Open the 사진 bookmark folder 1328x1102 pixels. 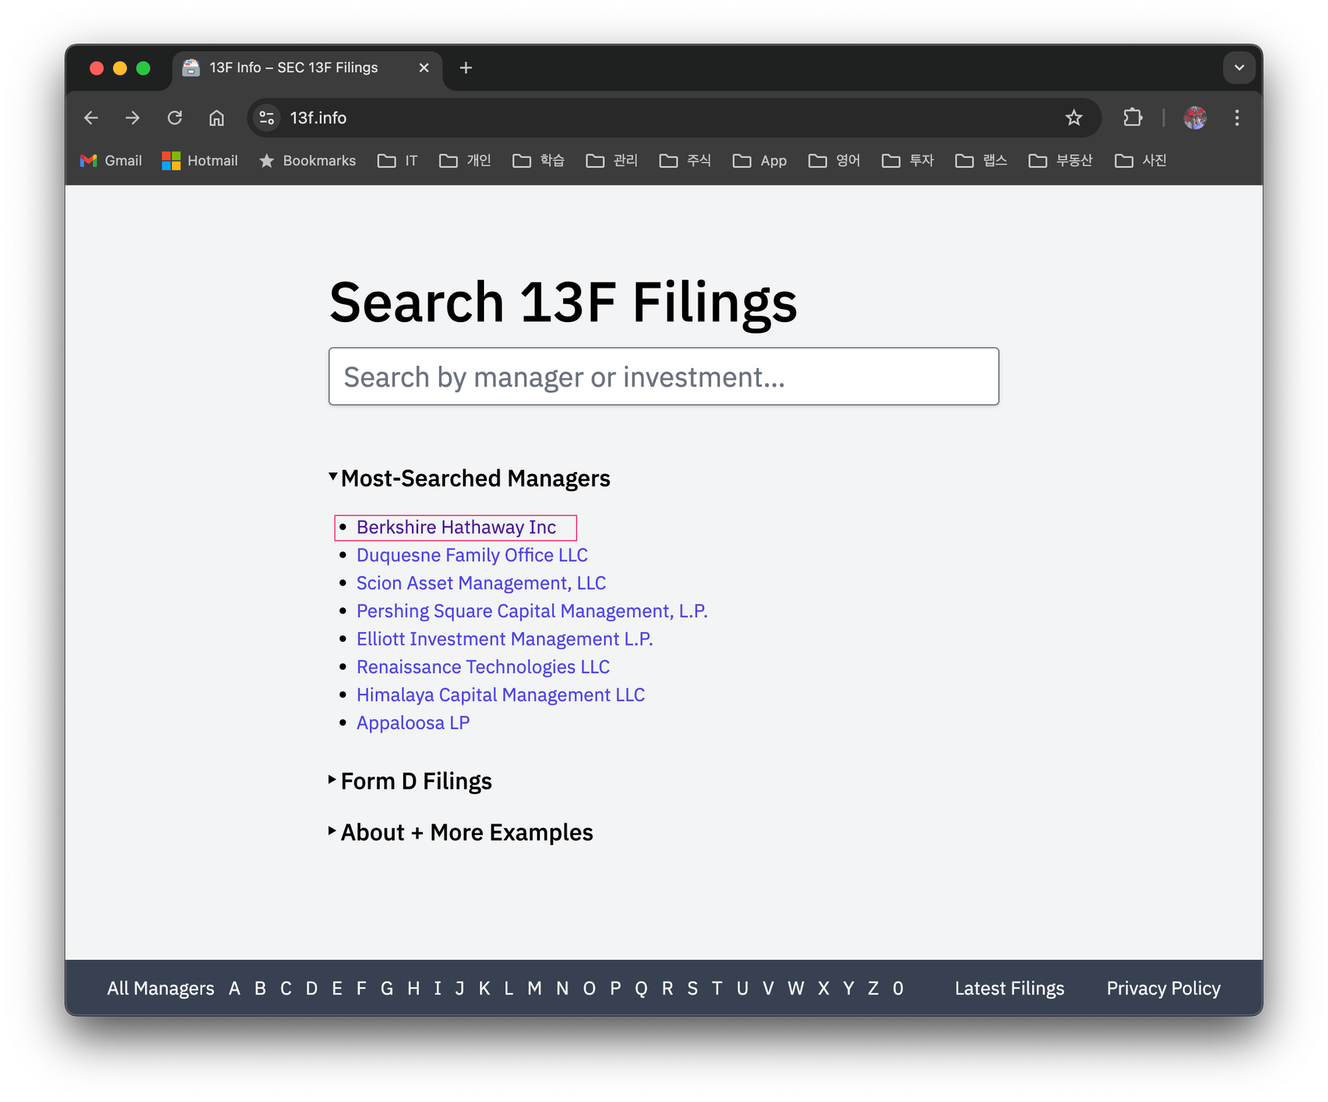1141,161
